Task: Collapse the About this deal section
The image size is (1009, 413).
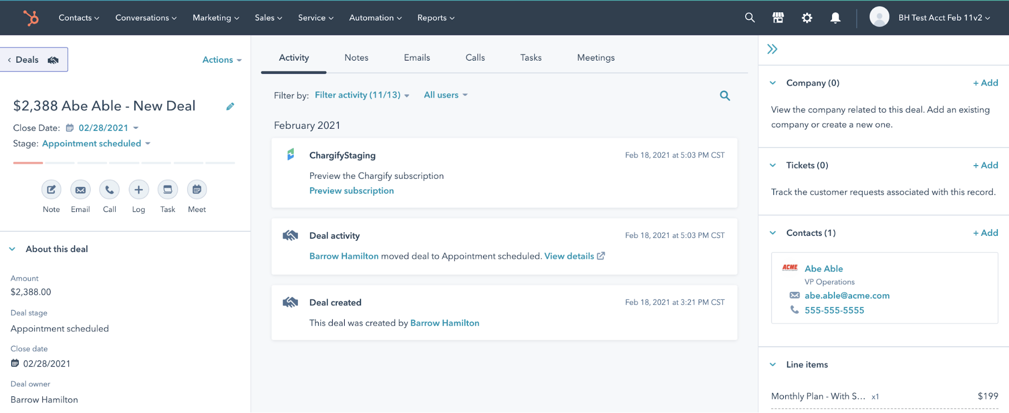Action: point(13,249)
